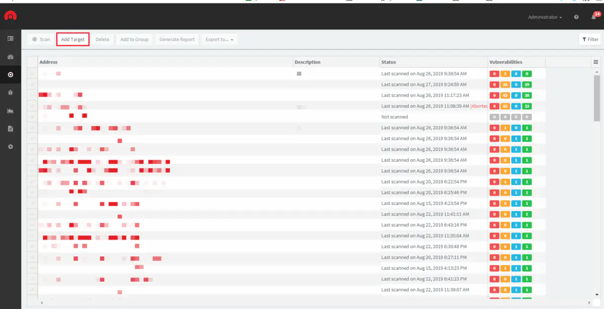This screenshot has height=309, width=604.
Task: Open the Export to... dropdown
Action: (x=219, y=40)
